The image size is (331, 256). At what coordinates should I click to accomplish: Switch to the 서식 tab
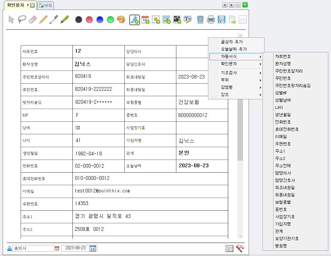46,6
